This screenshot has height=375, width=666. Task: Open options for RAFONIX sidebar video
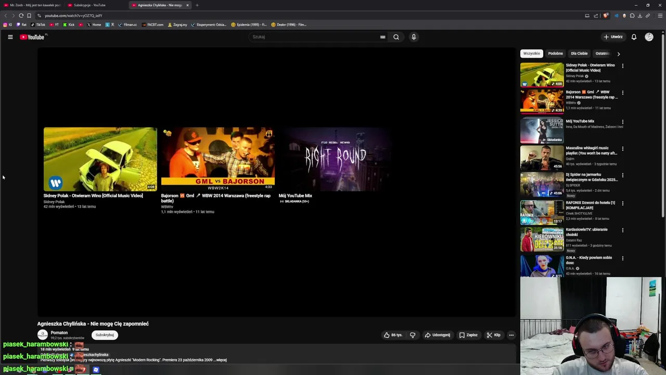tap(622, 204)
